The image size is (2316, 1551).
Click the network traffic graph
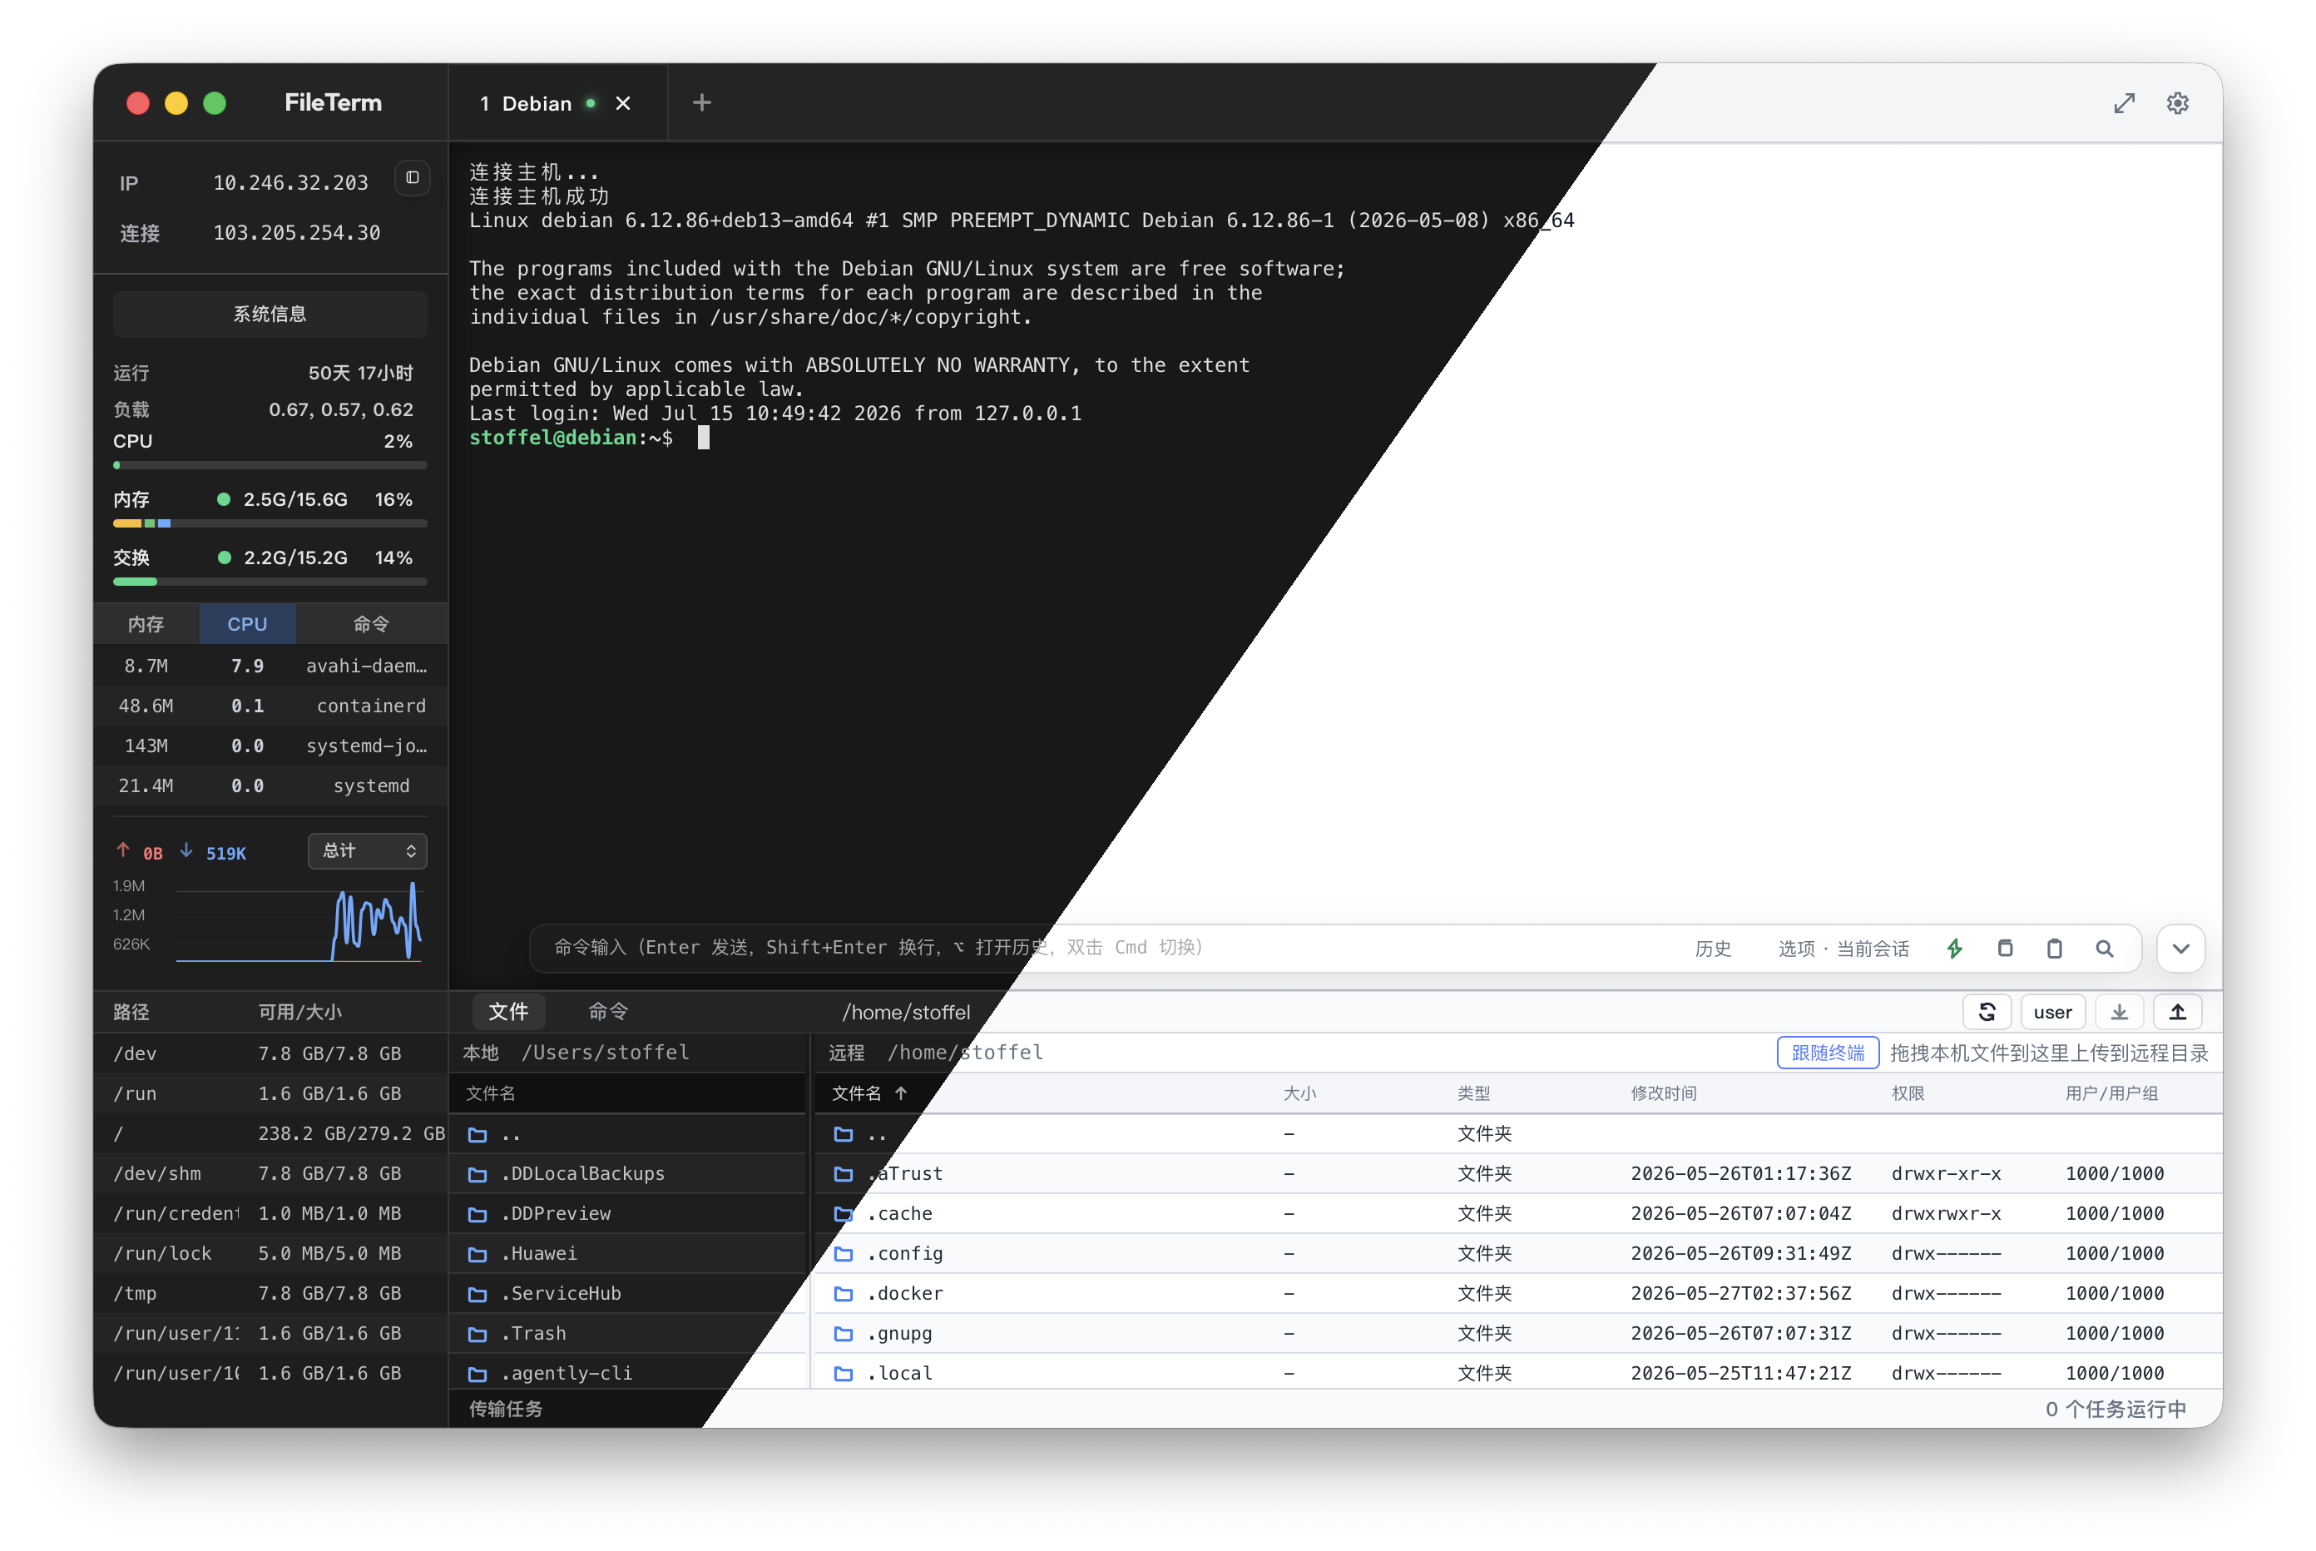pyautogui.click(x=298, y=920)
